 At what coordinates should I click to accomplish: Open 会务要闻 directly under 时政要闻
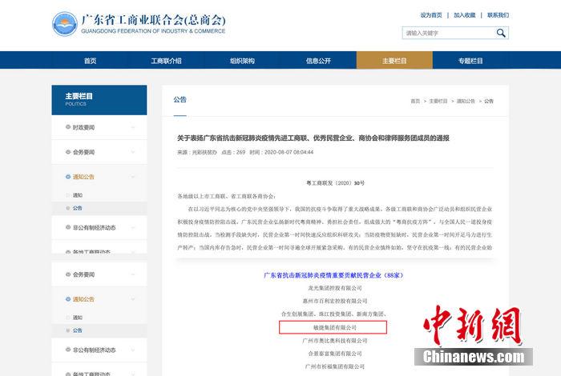click(83, 152)
